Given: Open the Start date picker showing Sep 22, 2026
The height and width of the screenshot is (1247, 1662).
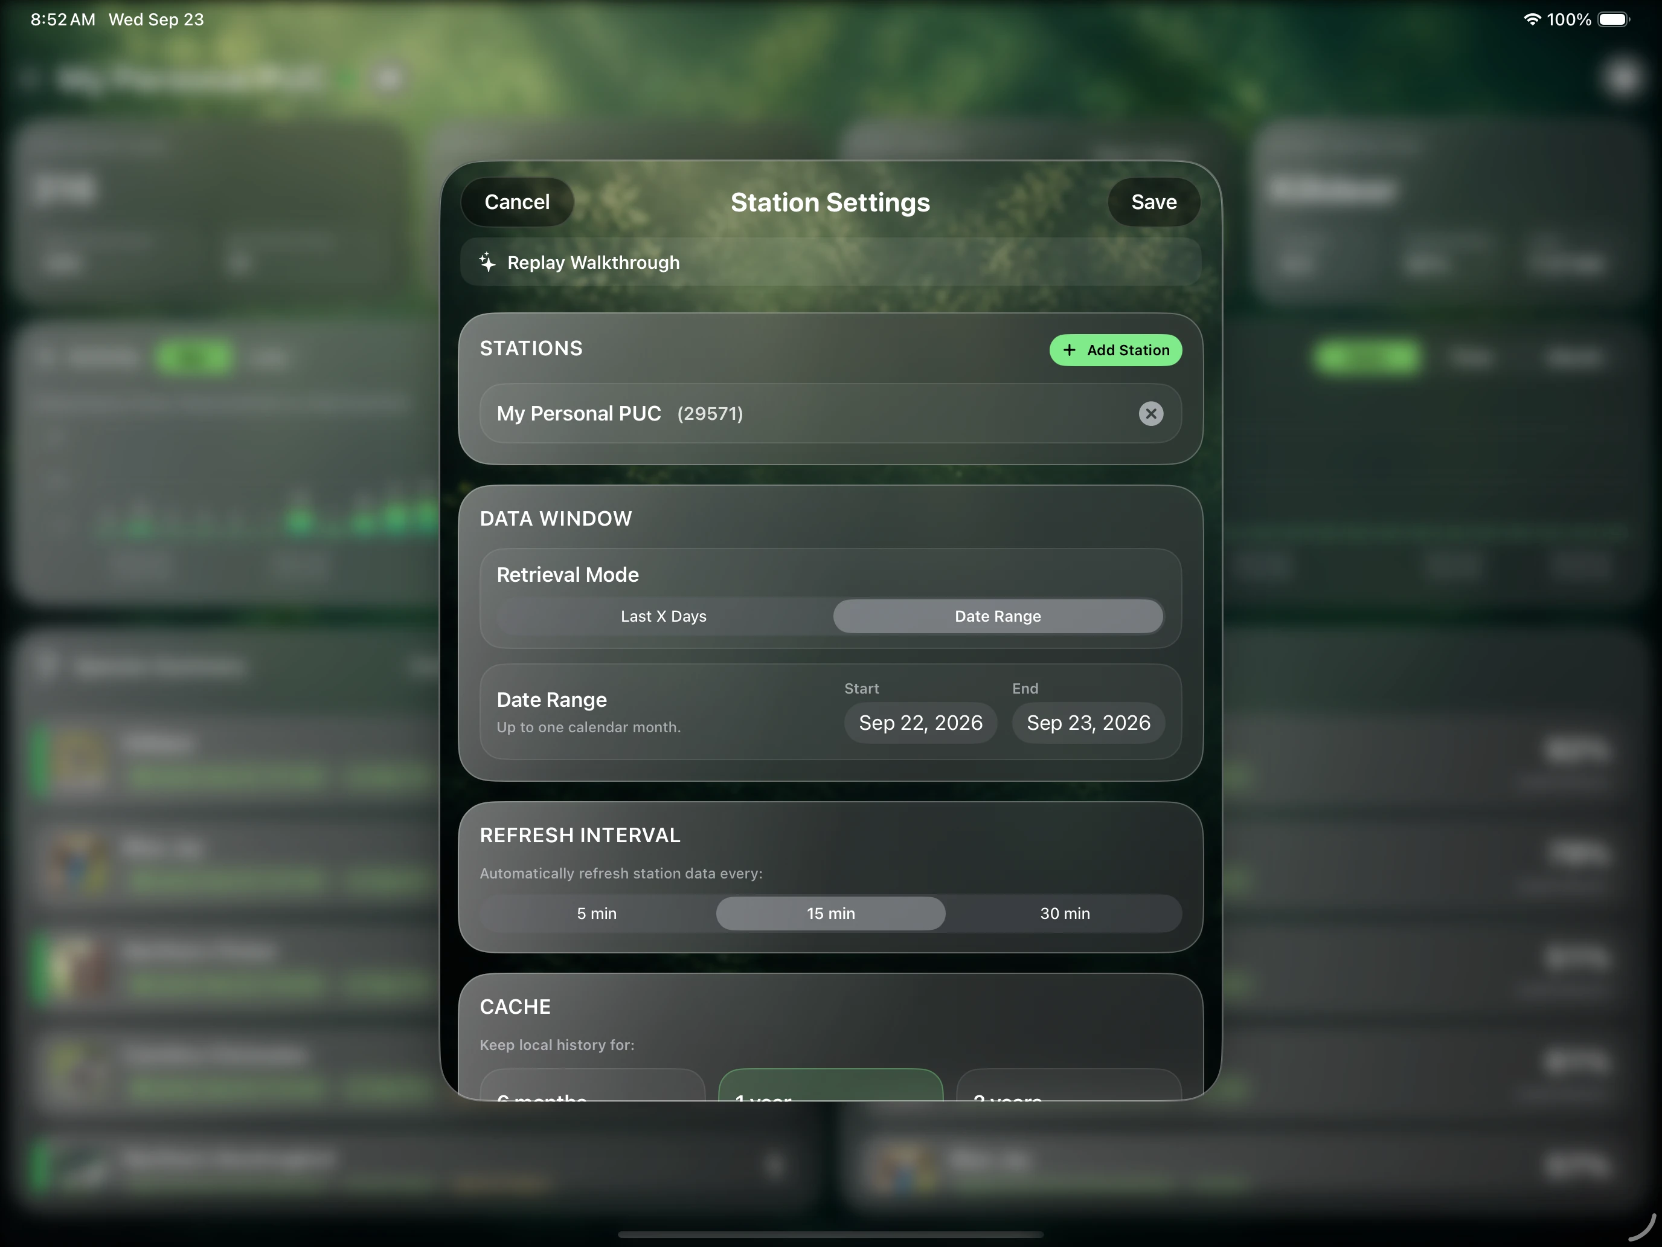Looking at the screenshot, I should pos(920,723).
